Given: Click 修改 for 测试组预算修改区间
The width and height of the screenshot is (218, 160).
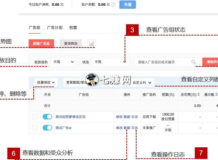Looking at the screenshot, I should click(119, 117).
